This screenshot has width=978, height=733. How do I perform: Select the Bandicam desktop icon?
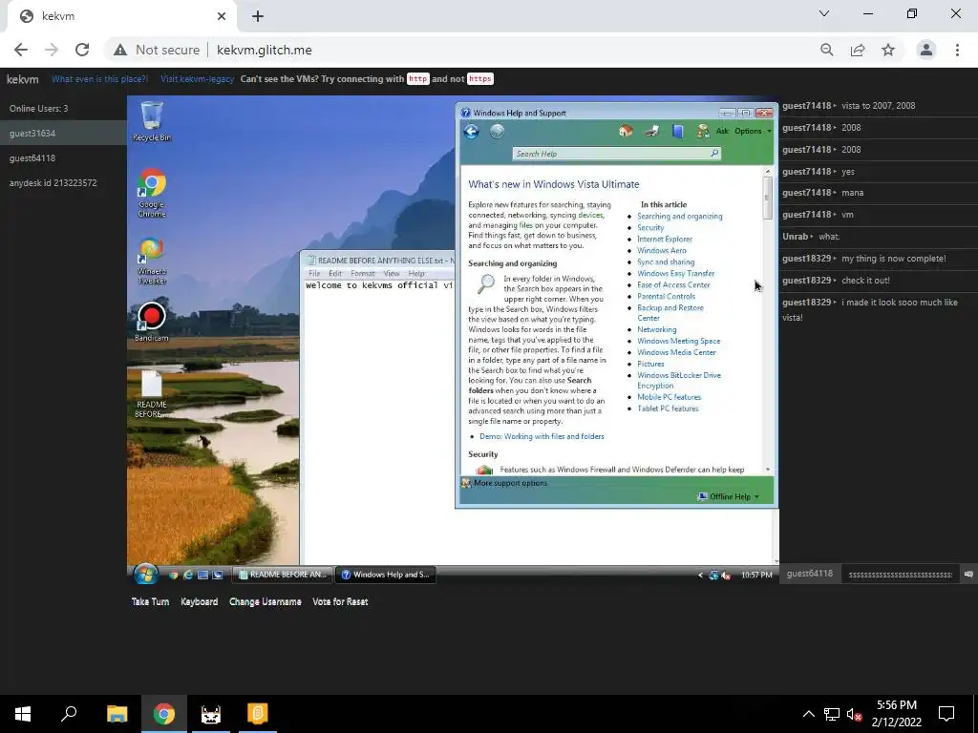point(152,322)
